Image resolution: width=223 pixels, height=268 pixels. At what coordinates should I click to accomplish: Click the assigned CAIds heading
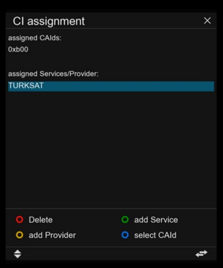[x=35, y=38]
